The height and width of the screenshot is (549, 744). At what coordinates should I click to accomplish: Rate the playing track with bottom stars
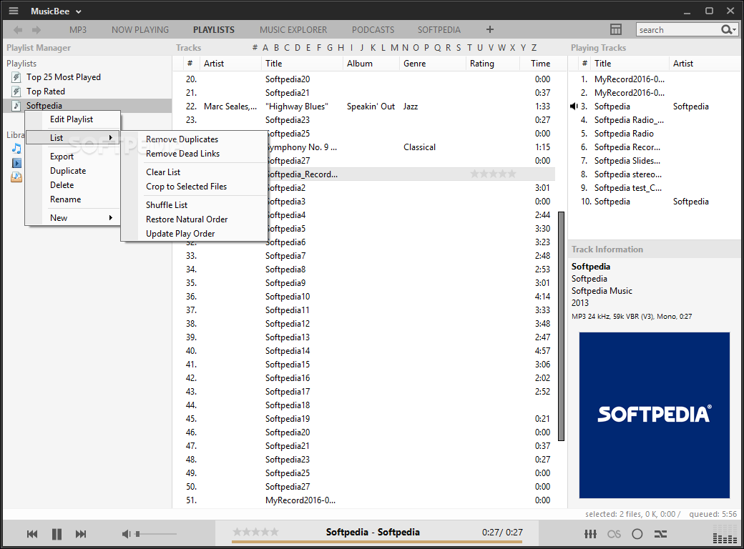pos(255,532)
